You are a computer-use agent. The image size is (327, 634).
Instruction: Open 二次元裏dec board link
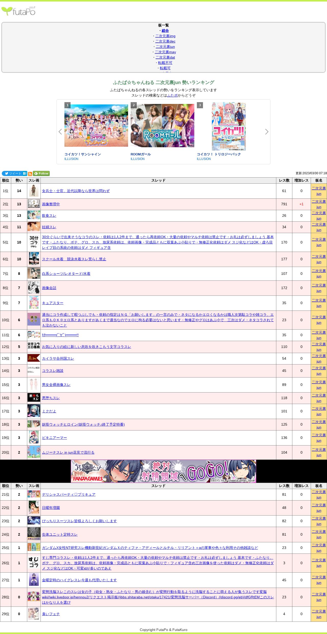click(x=165, y=41)
